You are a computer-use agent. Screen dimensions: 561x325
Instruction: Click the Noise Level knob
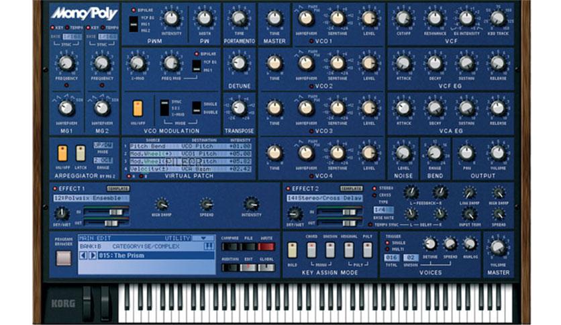(x=403, y=153)
